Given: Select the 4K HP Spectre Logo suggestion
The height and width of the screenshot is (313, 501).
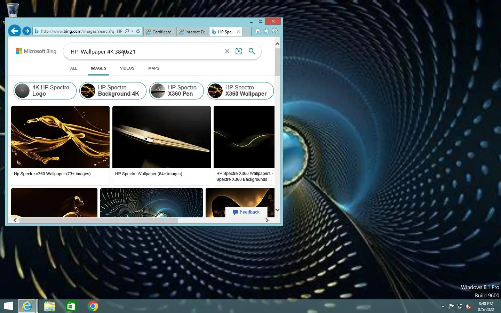Looking at the screenshot, I should 45,91.
